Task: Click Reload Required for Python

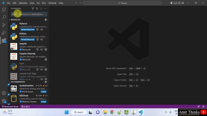Action: tap(27, 39)
